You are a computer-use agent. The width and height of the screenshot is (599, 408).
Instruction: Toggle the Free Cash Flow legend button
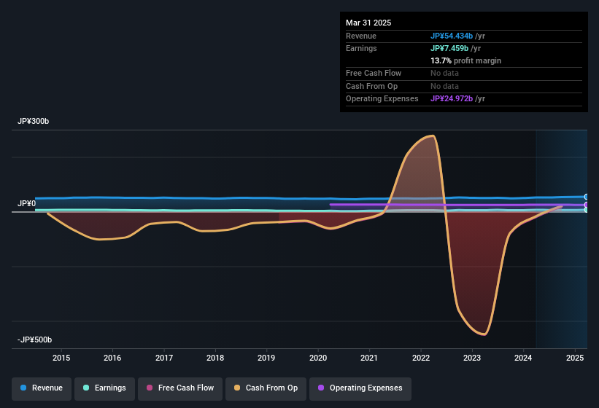point(180,388)
